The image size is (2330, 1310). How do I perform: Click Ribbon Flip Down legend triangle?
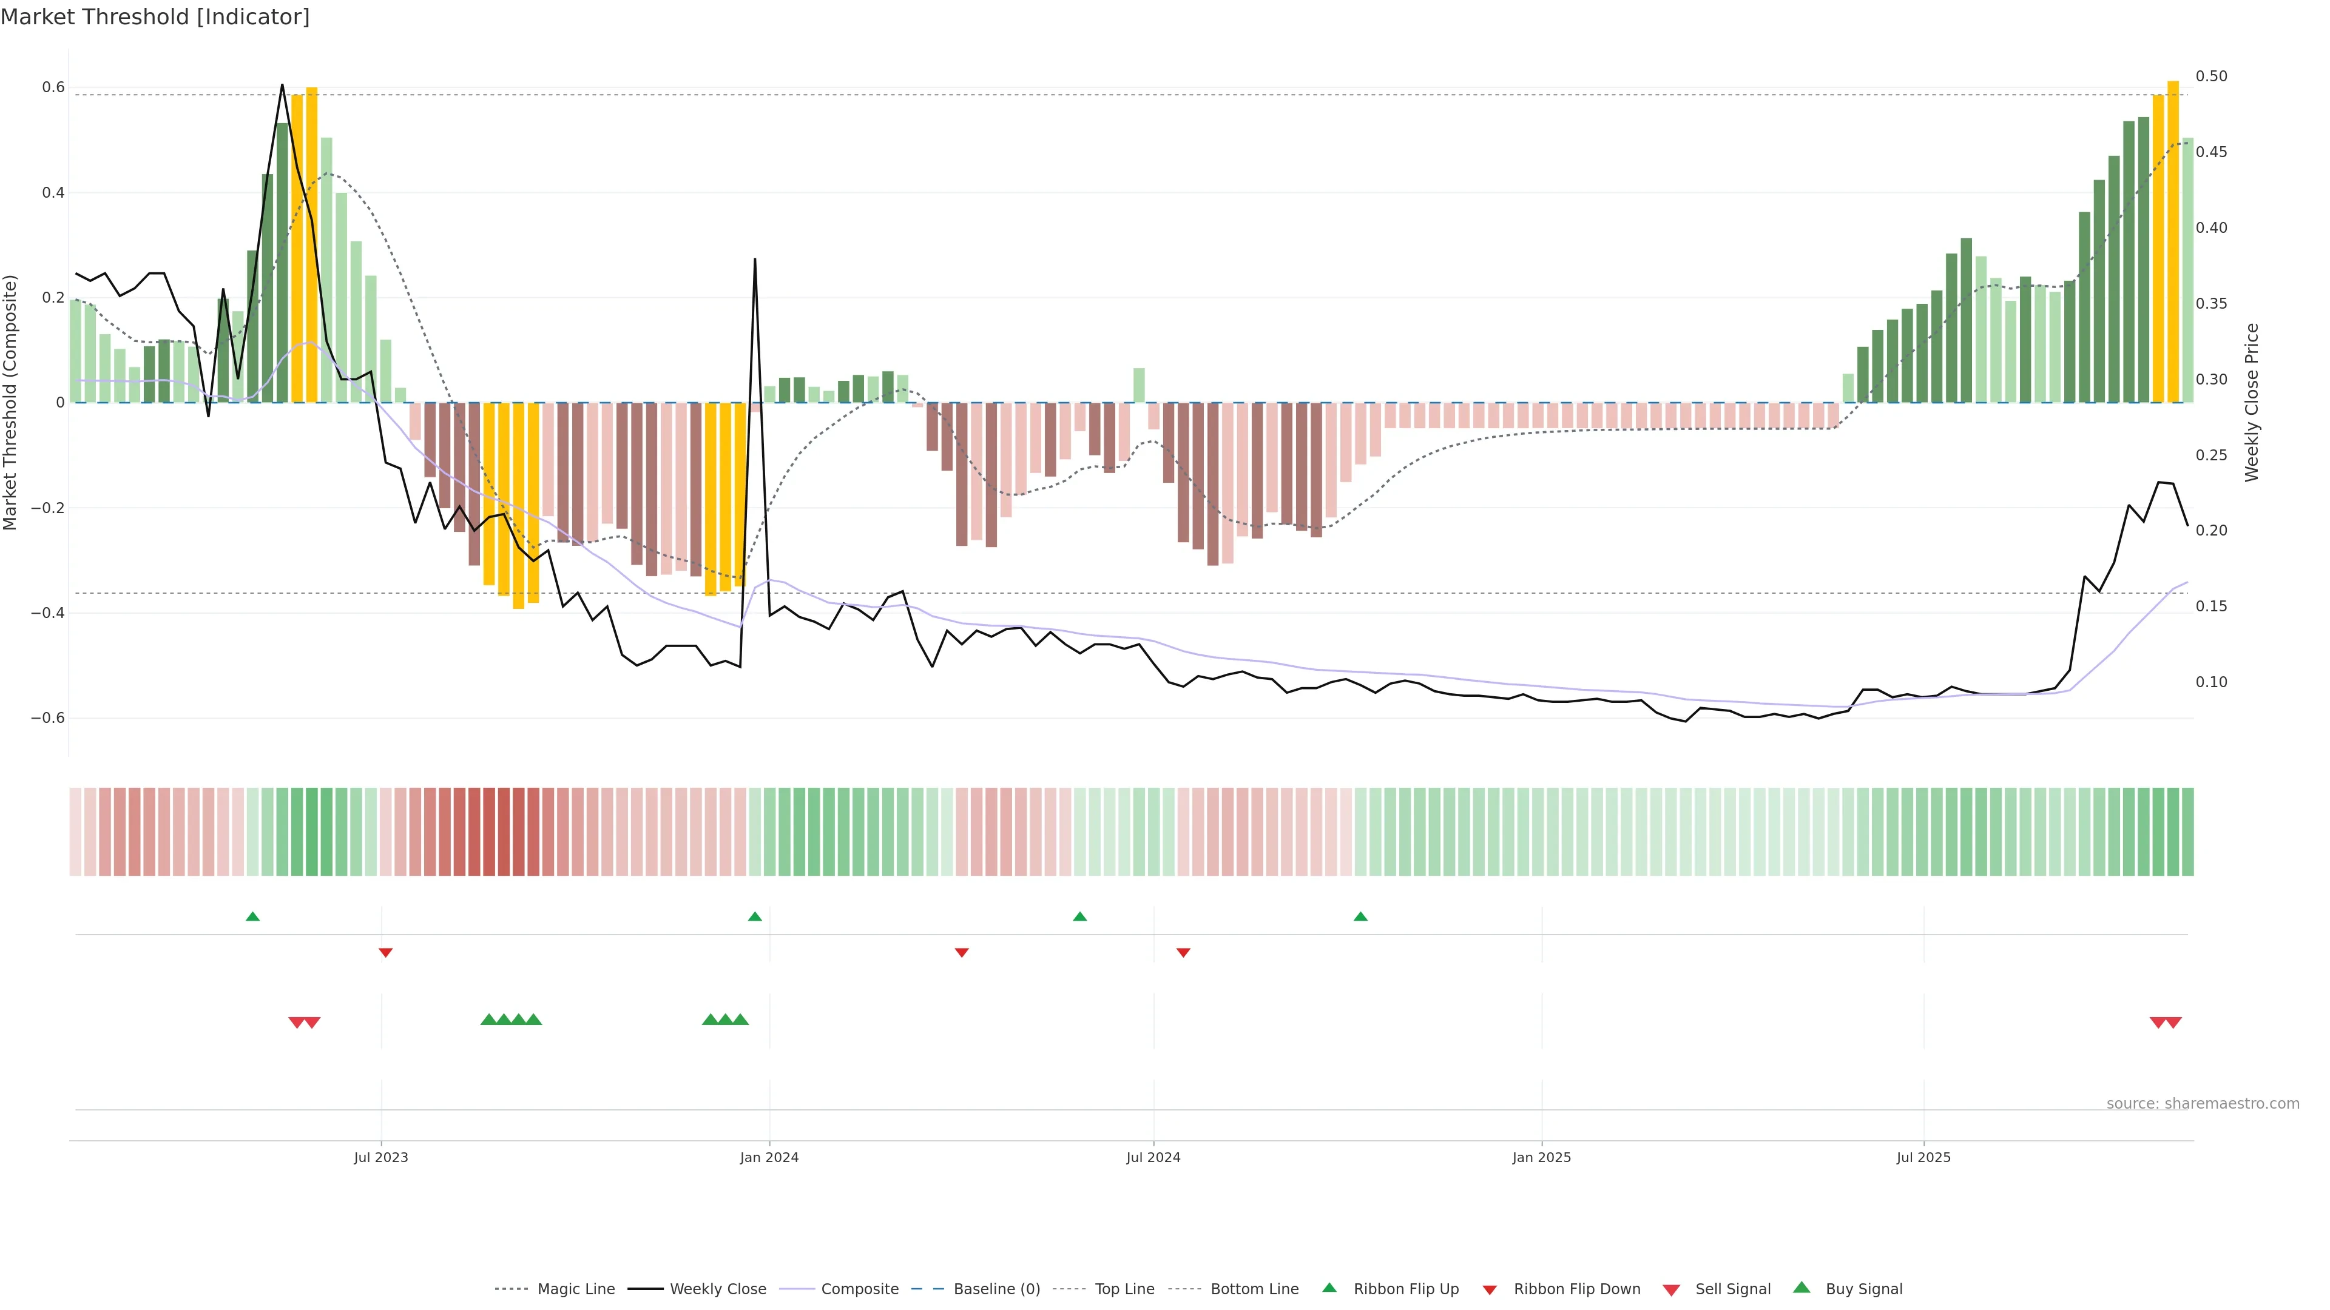tap(1490, 1290)
